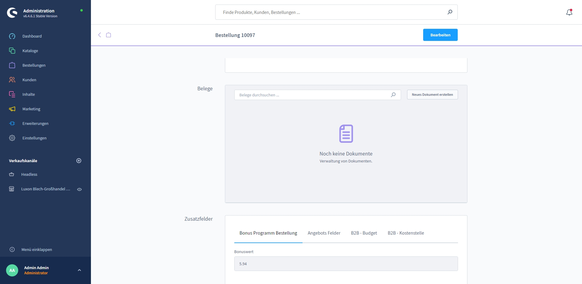Open the Kataloge sidebar section
The width and height of the screenshot is (582, 284).
tap(30, 51)
